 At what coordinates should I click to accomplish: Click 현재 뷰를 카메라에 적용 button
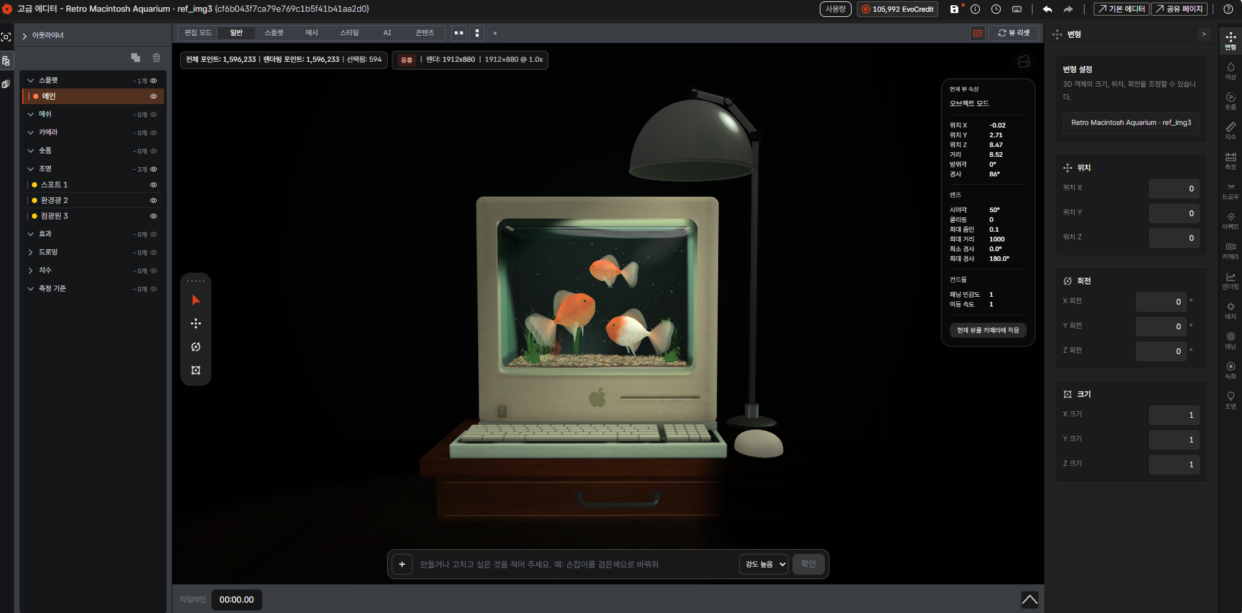click(x=988, y=330)
